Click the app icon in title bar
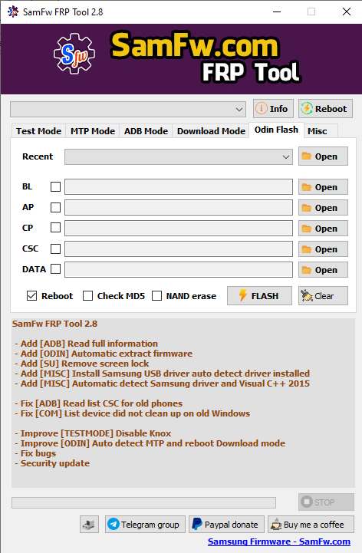The height and width of the screenshot is (553, 362). click(x=13, y=12)
